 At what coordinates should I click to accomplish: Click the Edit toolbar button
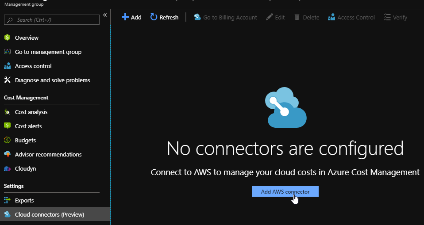coord(275,17)
